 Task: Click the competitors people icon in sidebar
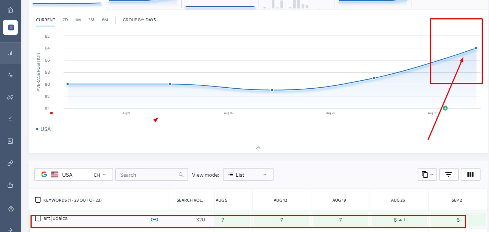pos(10,97)
